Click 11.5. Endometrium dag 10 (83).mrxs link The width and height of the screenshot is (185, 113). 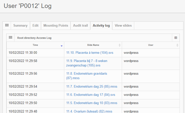click(91, 103)
